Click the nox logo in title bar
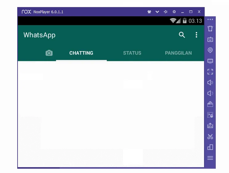229x173 pixels. tap(26, 12)
